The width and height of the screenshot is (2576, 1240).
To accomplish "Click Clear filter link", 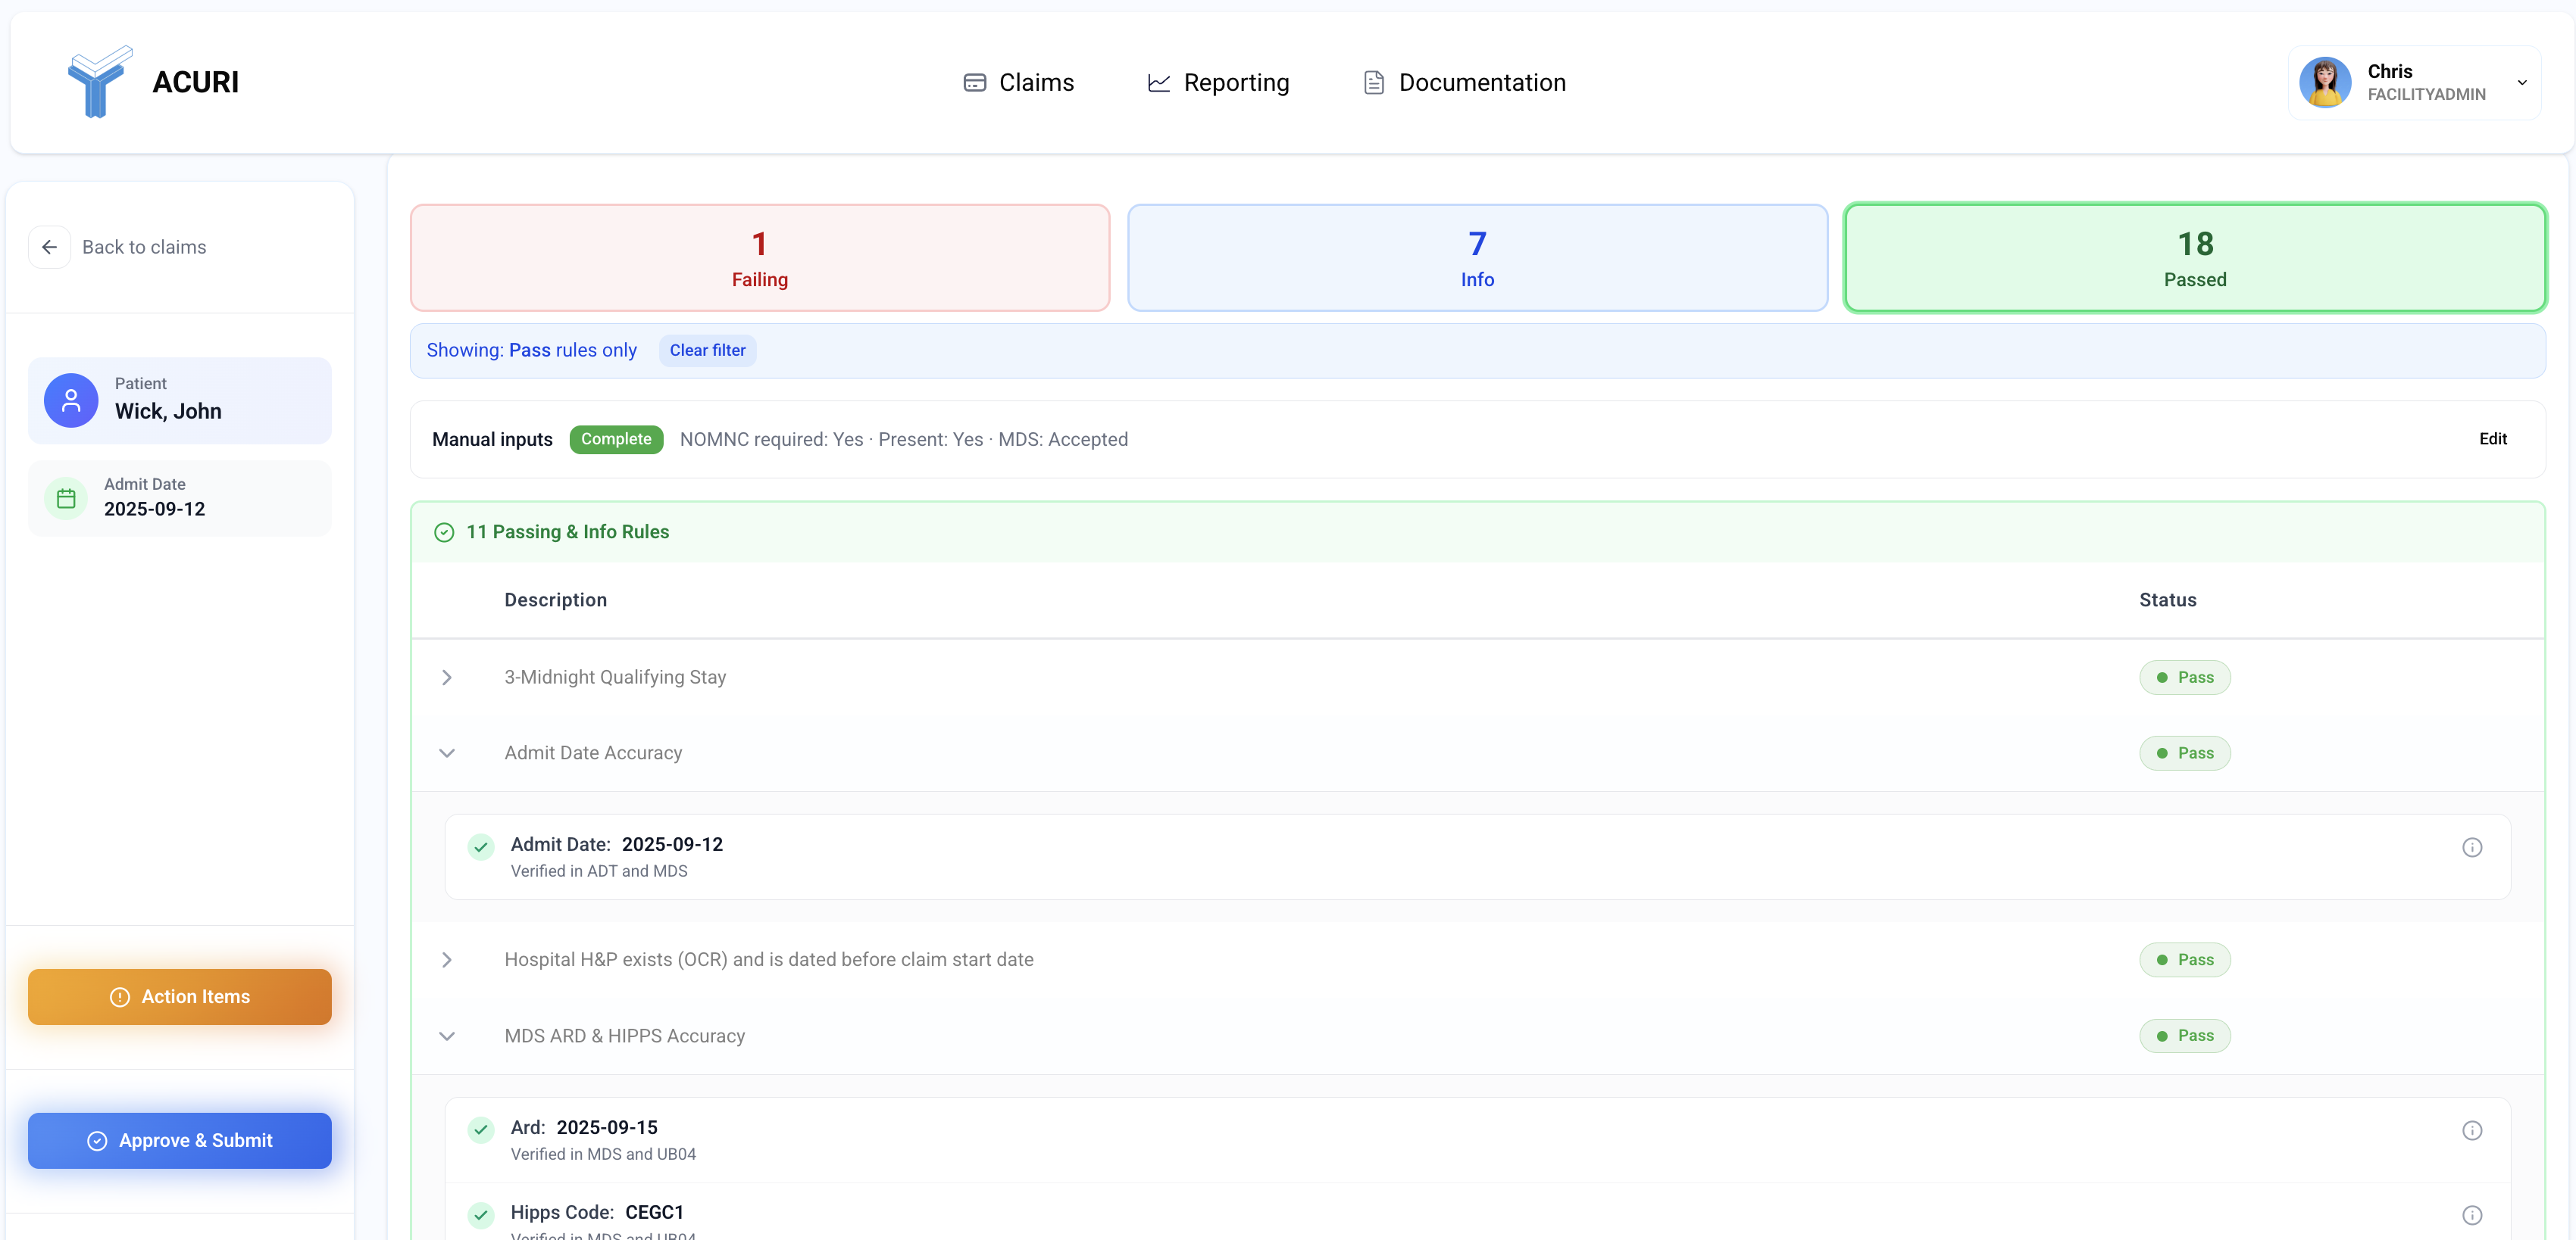I will [707, 350].
